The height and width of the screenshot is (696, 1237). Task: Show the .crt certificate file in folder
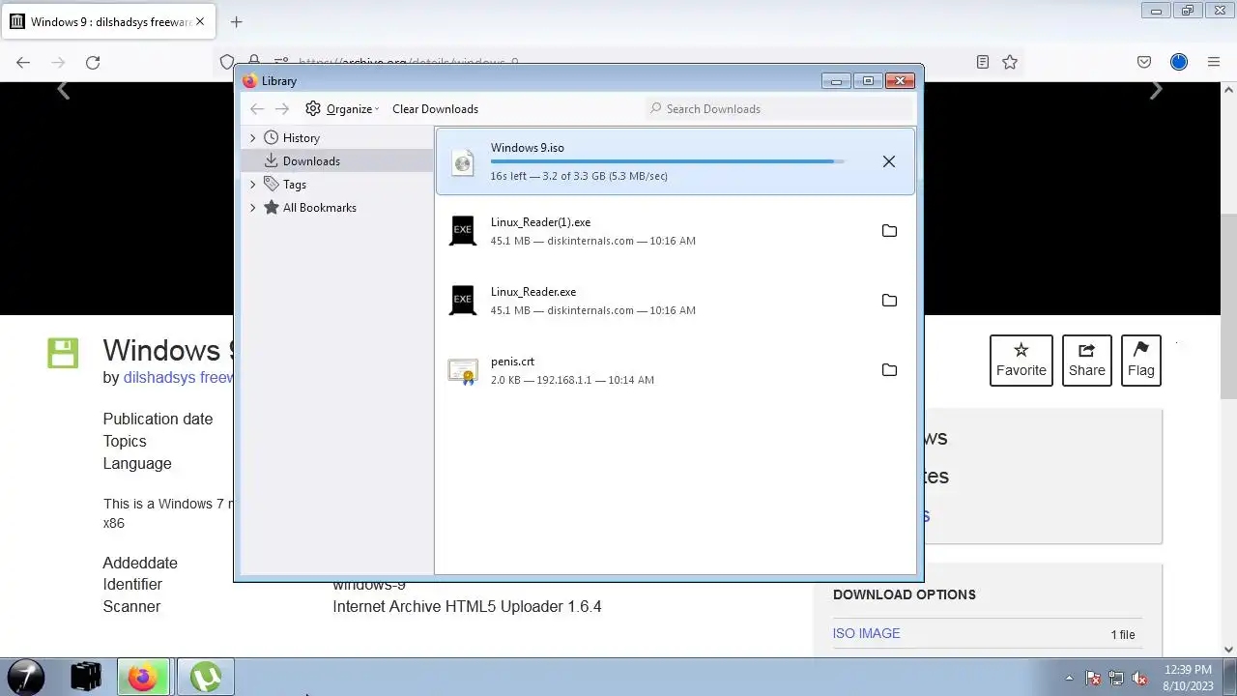889,370
